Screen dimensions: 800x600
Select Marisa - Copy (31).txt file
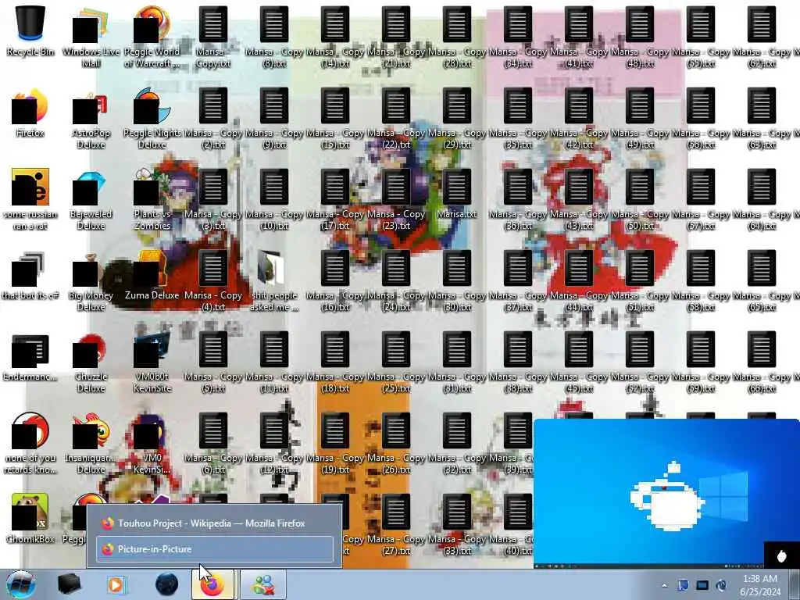(456, 362)
